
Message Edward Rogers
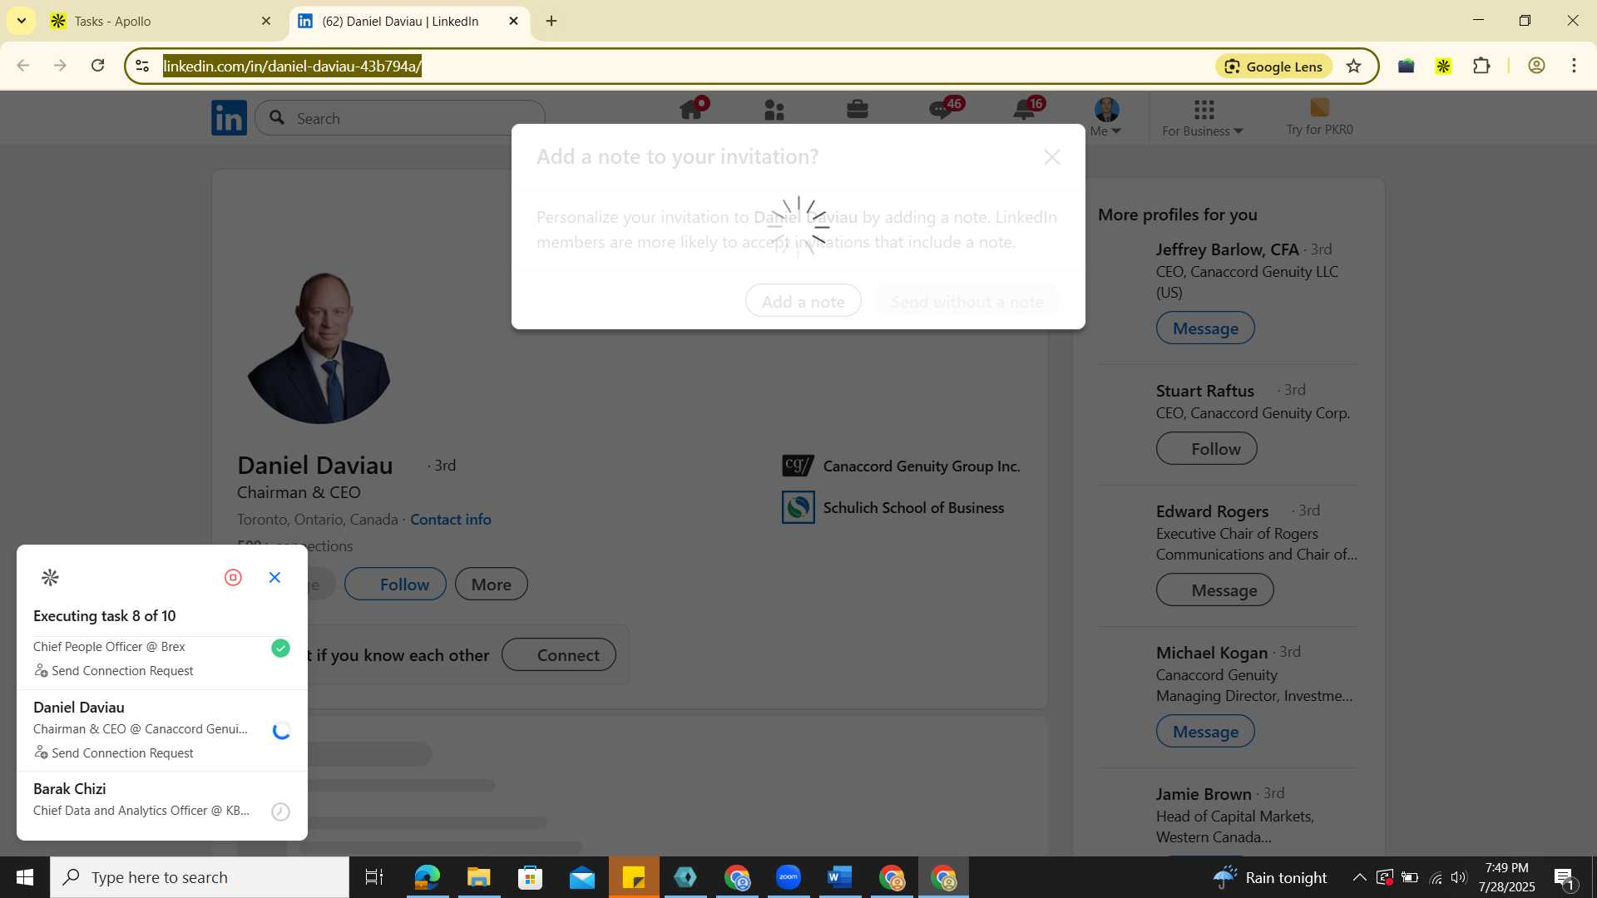tap(1215, 590)
